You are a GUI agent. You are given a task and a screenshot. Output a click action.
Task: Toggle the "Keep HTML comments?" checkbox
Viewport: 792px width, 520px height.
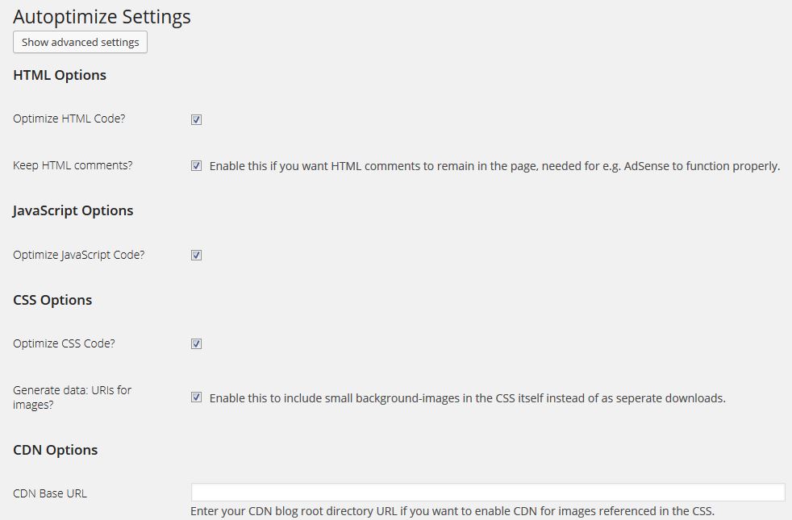pos(196,165)
